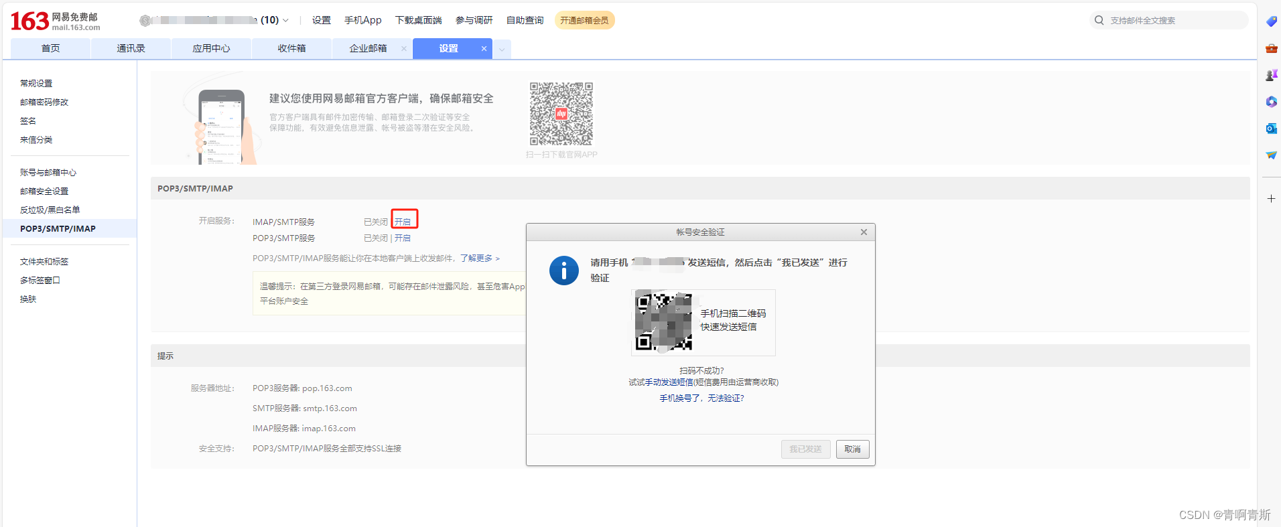Switch to the 通讯录 tab
This screenshot has width=1281, height=527.
point(131,48)
